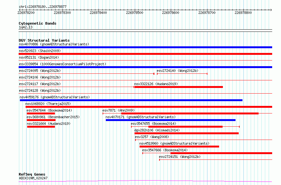This screenshot has width=281, height=185.
Task: Click the RefSeq Genes track title
Action: click(x=32, y=174)
